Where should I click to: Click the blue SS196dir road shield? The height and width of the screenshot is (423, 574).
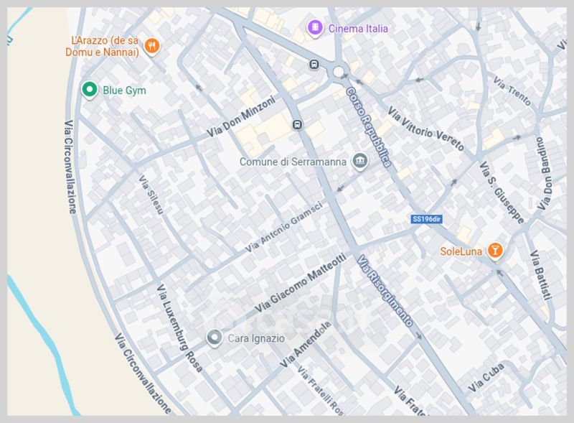pyautogui.click(x=426, y=220)
